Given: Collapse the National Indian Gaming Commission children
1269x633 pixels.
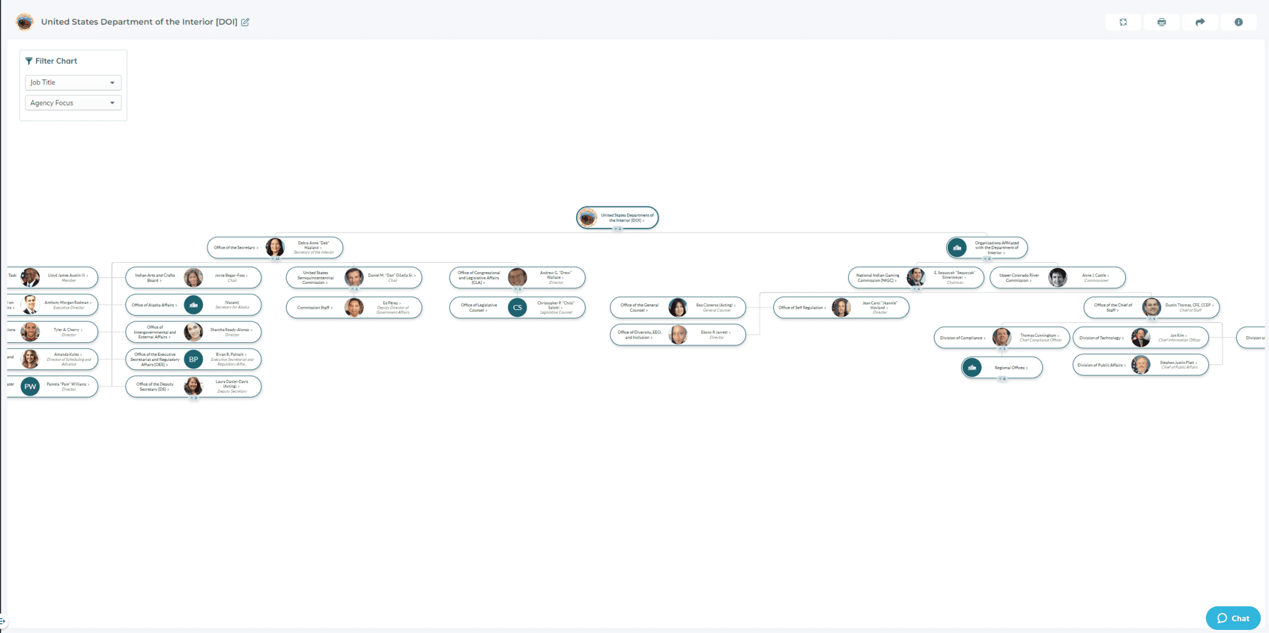Looking at the screenshot, I should 916,289.
